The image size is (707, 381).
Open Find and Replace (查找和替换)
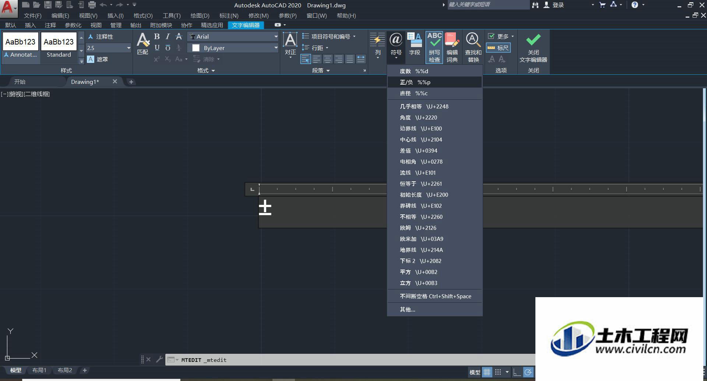[x=473, y=47]
